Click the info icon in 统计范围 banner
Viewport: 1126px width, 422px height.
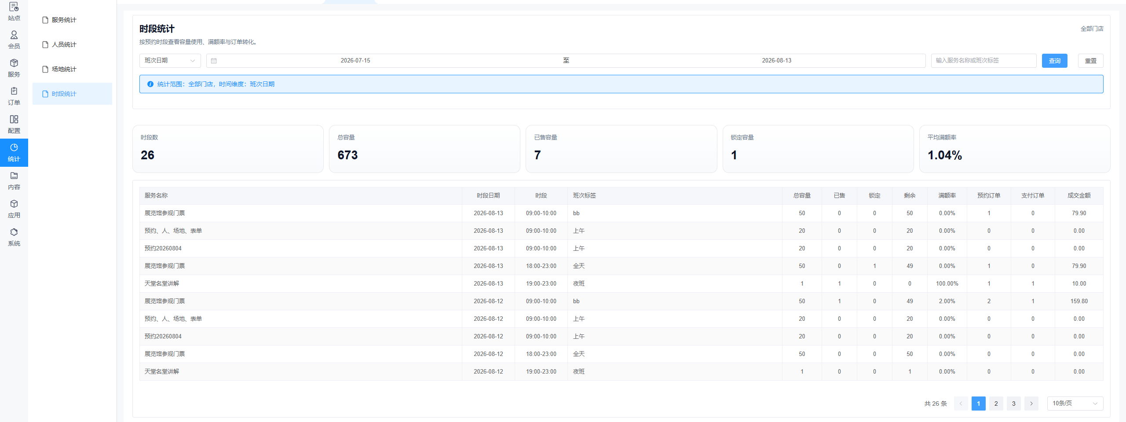[150, 84]
